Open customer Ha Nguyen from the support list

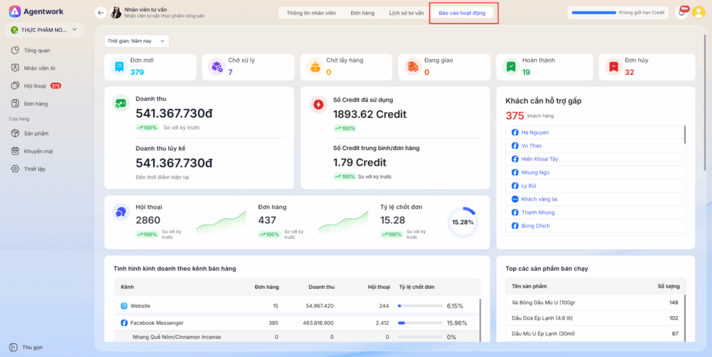(534, 132)
